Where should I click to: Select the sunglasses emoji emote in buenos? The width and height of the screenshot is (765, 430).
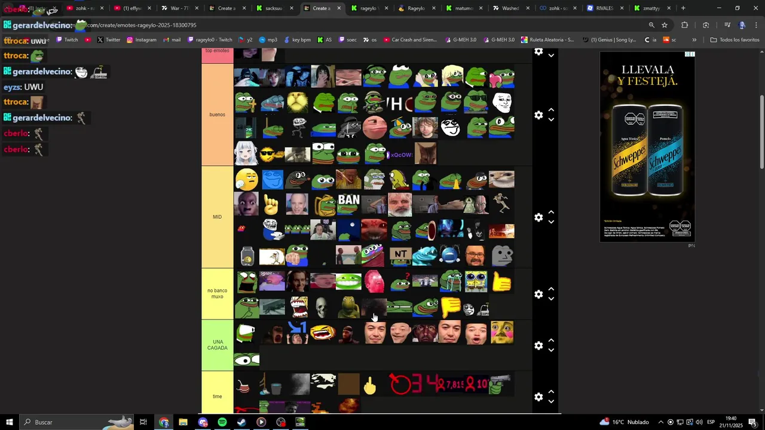271,153
